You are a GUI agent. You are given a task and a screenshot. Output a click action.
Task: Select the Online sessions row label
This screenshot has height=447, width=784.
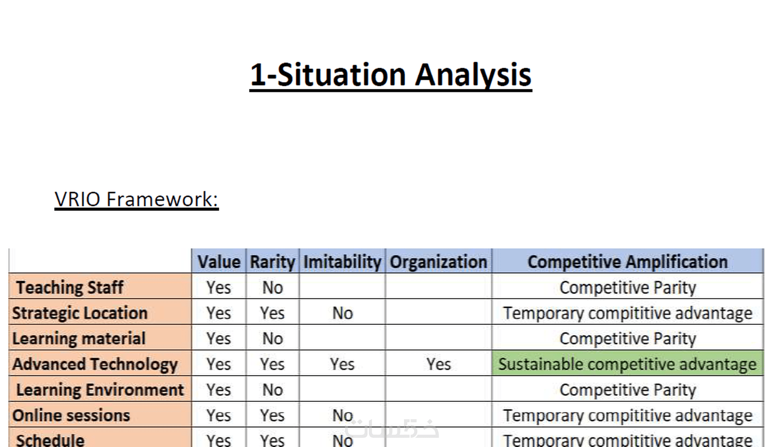[x=71, y=416]
